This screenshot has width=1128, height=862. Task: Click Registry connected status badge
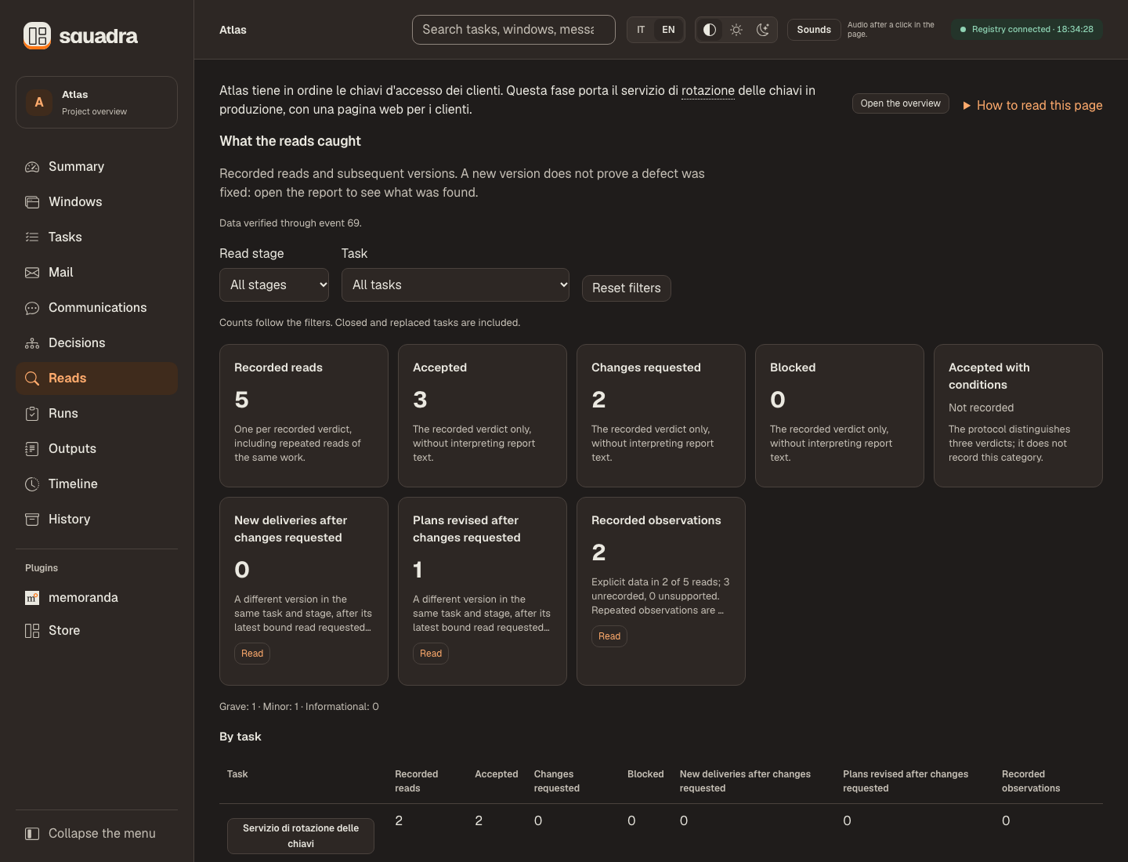pyautogui.click(x=1027, y=30)
